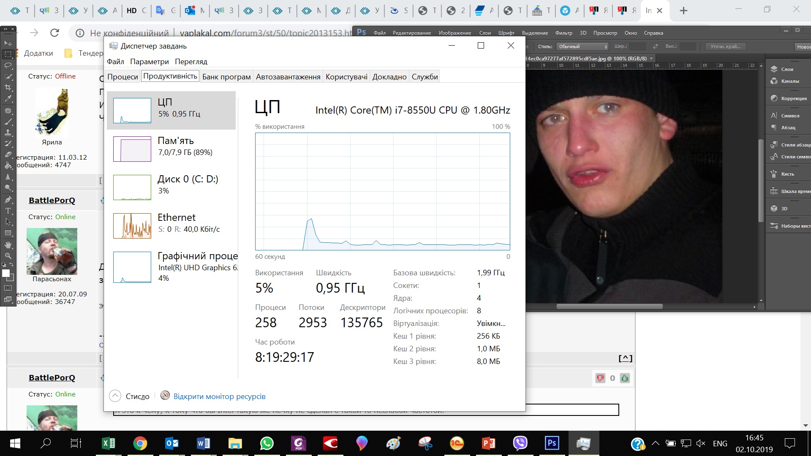This screenshot has height=456, width=811.
Task: Click the Photoshop panel dock vertical scrollbar
Action: point(761,180)
